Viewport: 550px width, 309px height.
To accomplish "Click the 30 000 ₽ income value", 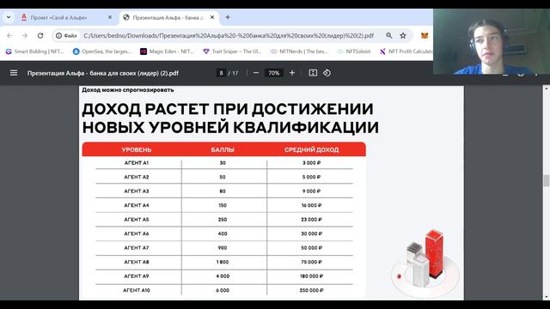I will point(311,233).
